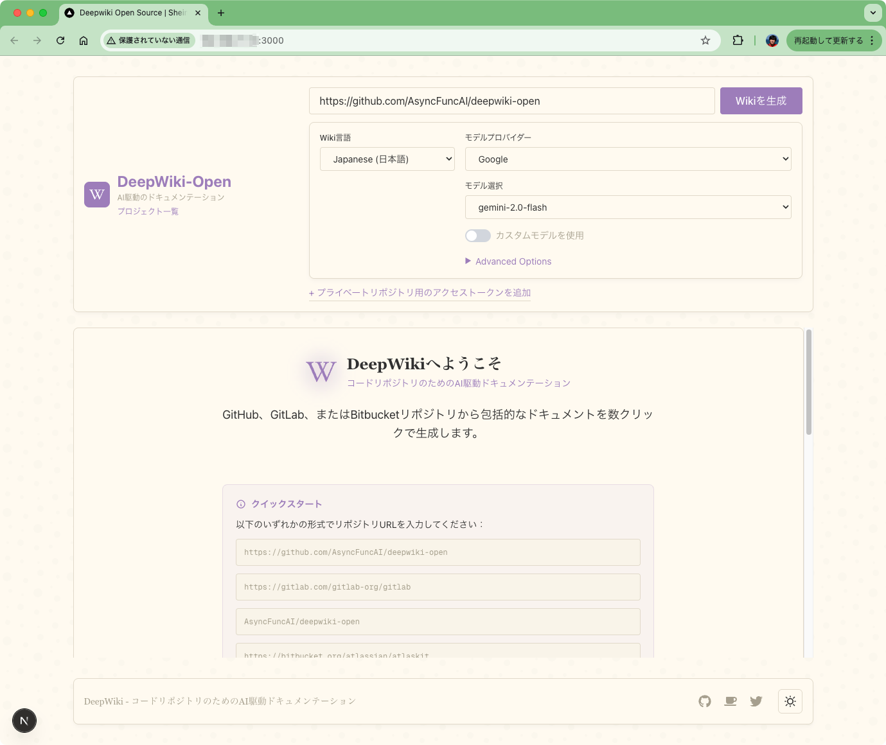The width and height of the screenshot is (886, 745).
Task: Close the Deepwiki Open Source tab
Action: [x=198, y=13]
